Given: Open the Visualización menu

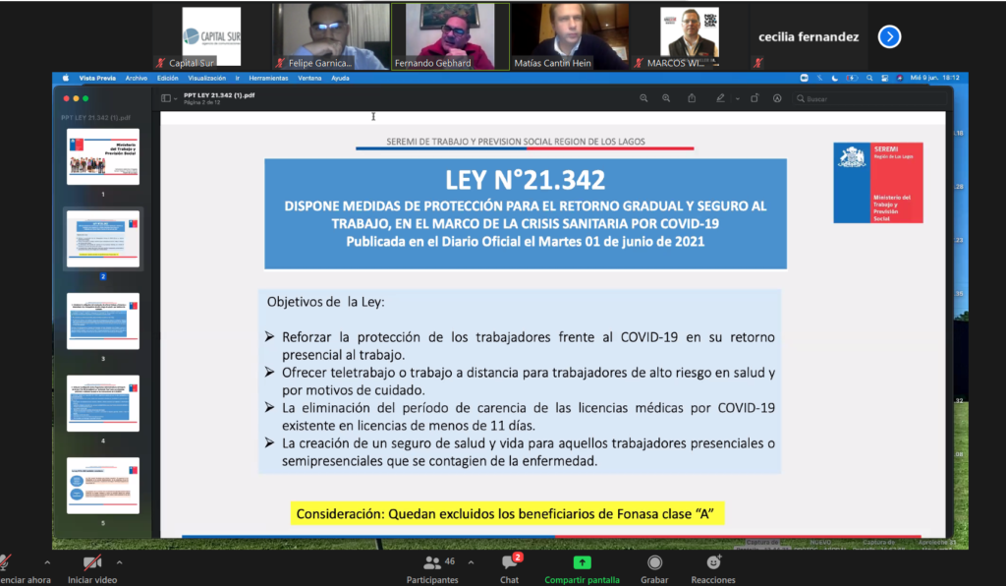Looking at the screenshot, I should pyautogui.click(x=206, y=78).
